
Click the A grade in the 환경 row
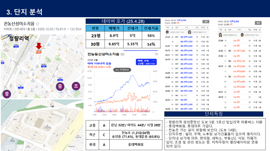click(104, 145)
